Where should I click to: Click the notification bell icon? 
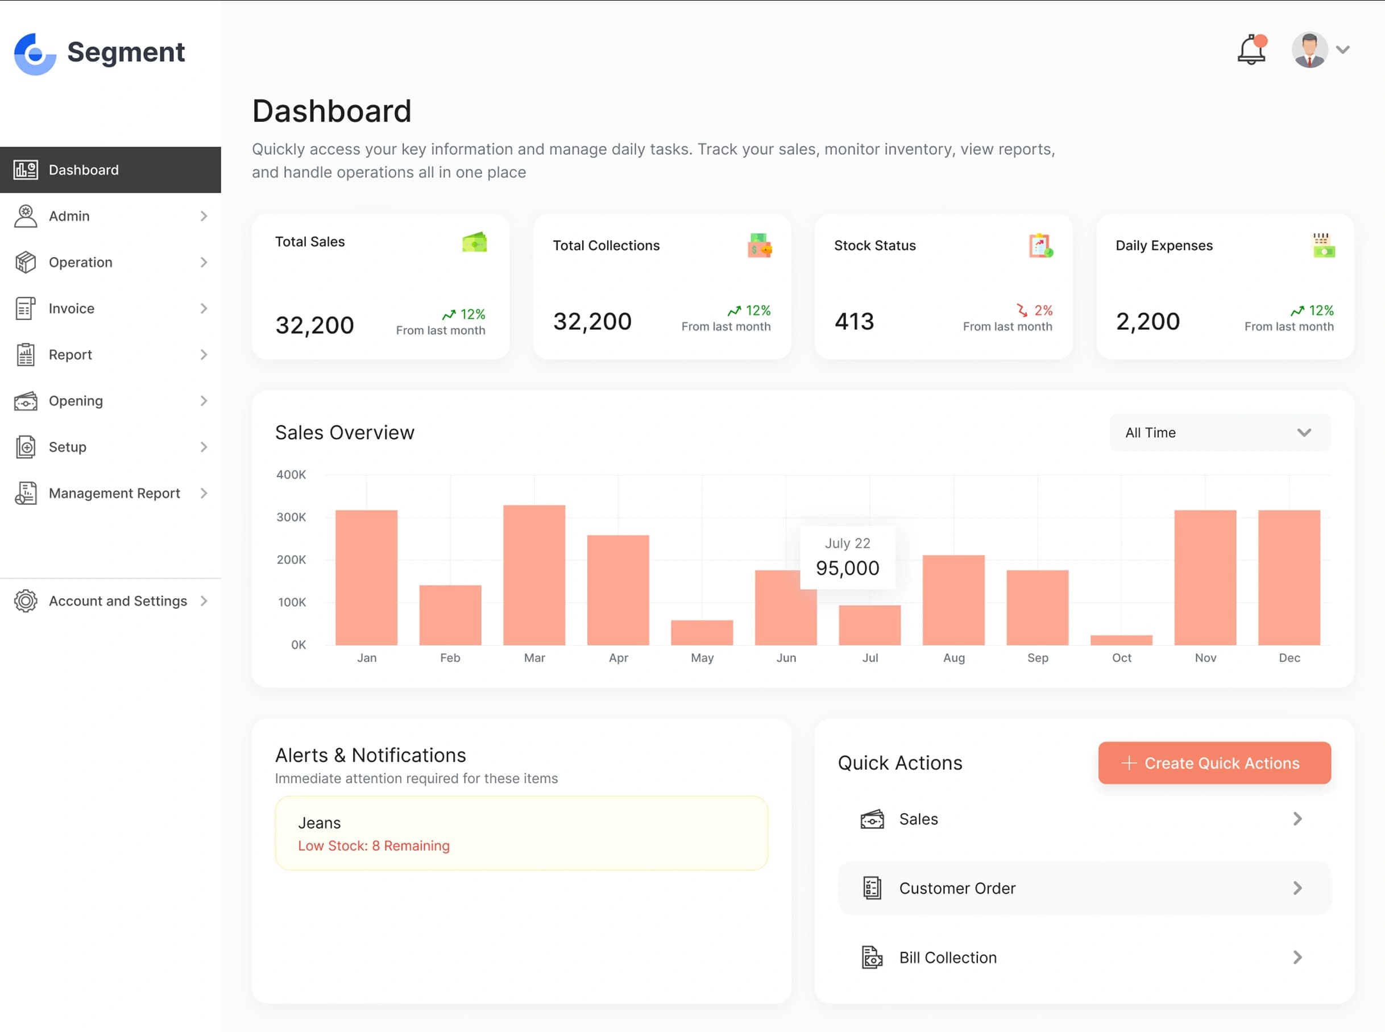[1251, 50]
